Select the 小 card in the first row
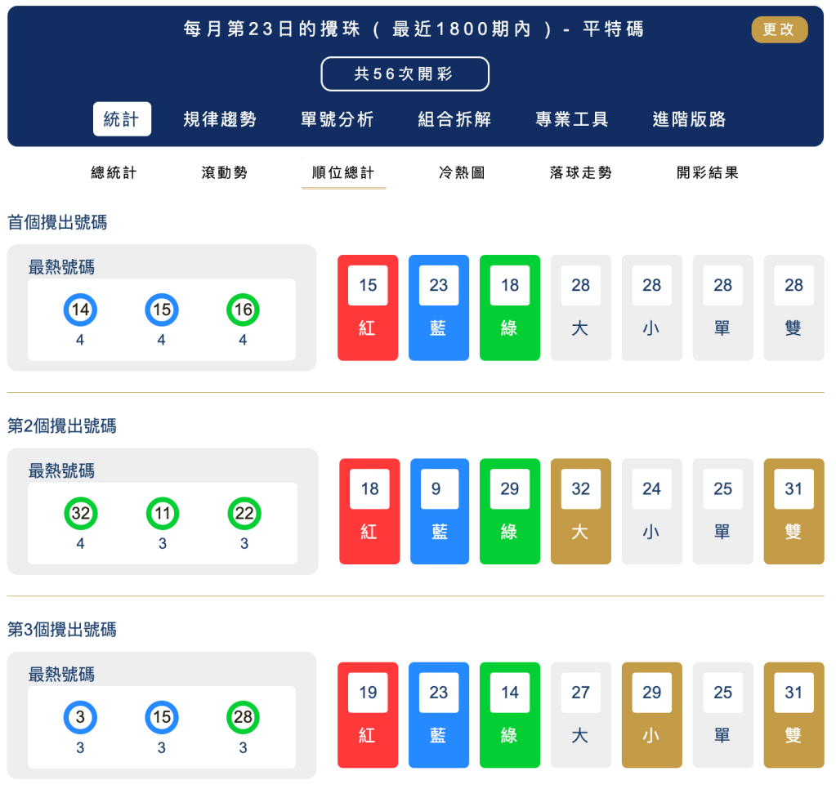Image resolution: width=836 pixels, height=789 pixels. pos(651,307)
